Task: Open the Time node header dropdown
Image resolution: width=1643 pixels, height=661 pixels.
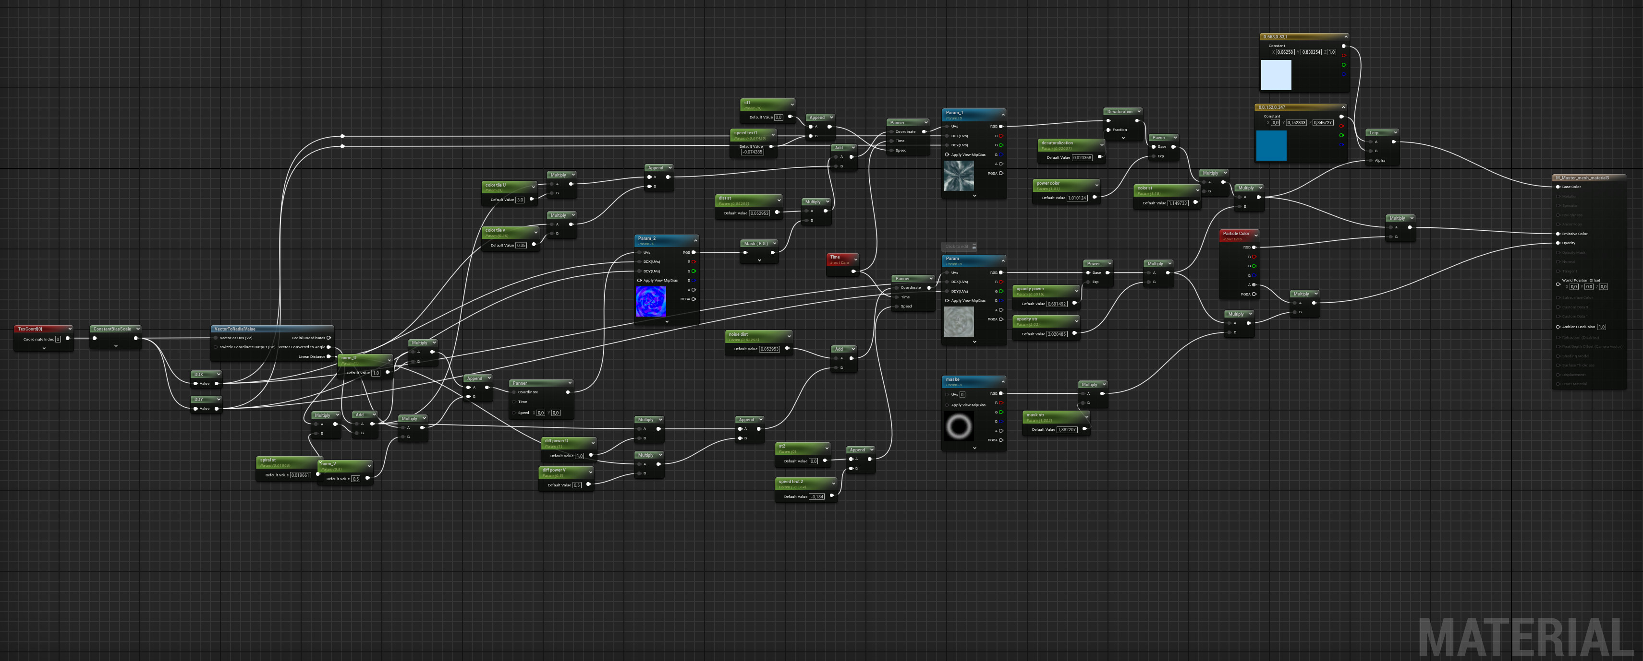Action: [x=855, y=259]
